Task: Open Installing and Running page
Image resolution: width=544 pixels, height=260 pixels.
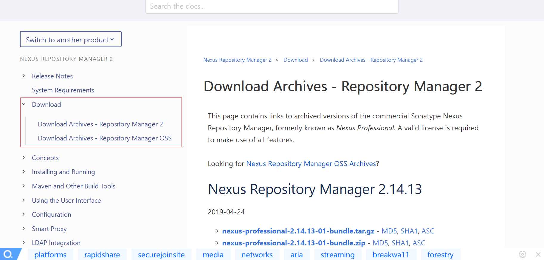Action: 63,172
